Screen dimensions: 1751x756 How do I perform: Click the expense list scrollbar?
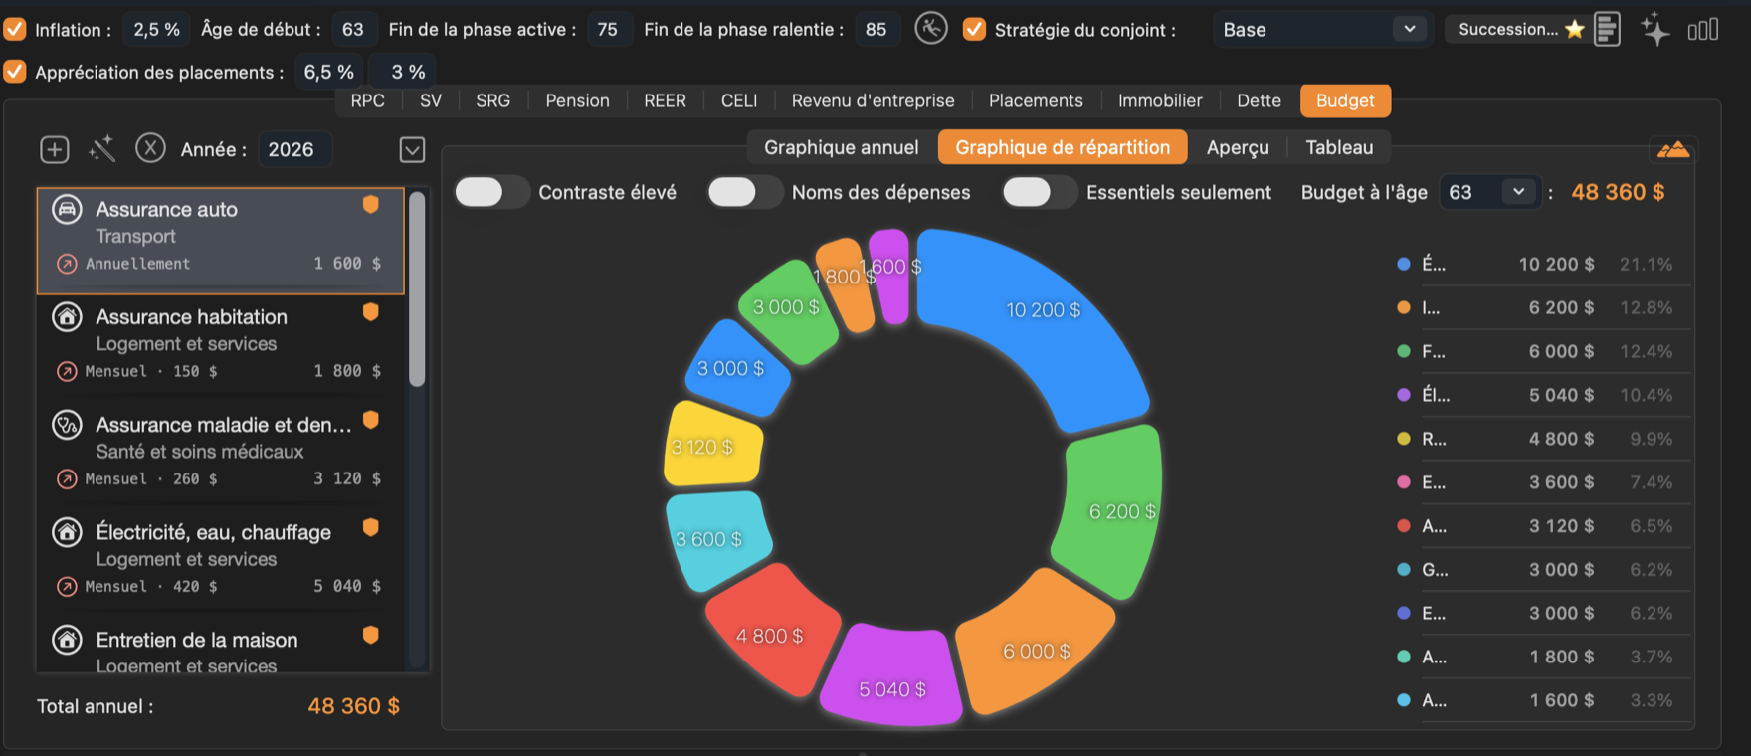click(417, 288)
